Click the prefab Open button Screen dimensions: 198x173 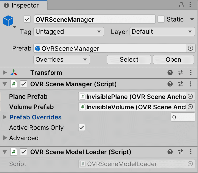(173, 60)
